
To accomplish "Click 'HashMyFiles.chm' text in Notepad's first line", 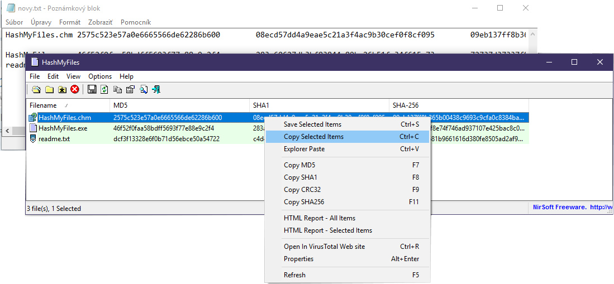I will click(39, 35).
